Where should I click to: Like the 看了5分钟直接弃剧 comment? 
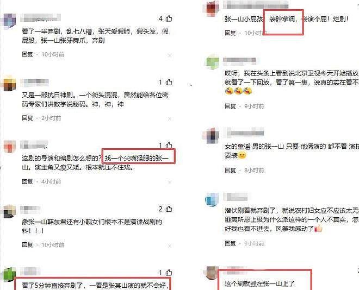(x=169, y=273)
